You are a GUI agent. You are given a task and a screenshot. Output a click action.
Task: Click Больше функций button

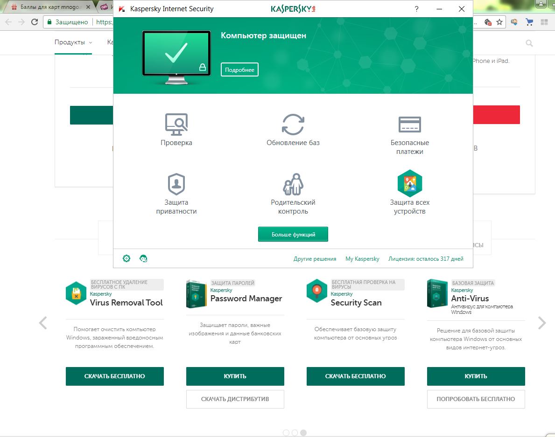(293, 235)
